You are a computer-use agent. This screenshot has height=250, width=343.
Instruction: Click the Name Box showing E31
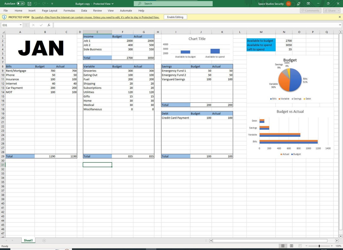(x=10, y=25)
